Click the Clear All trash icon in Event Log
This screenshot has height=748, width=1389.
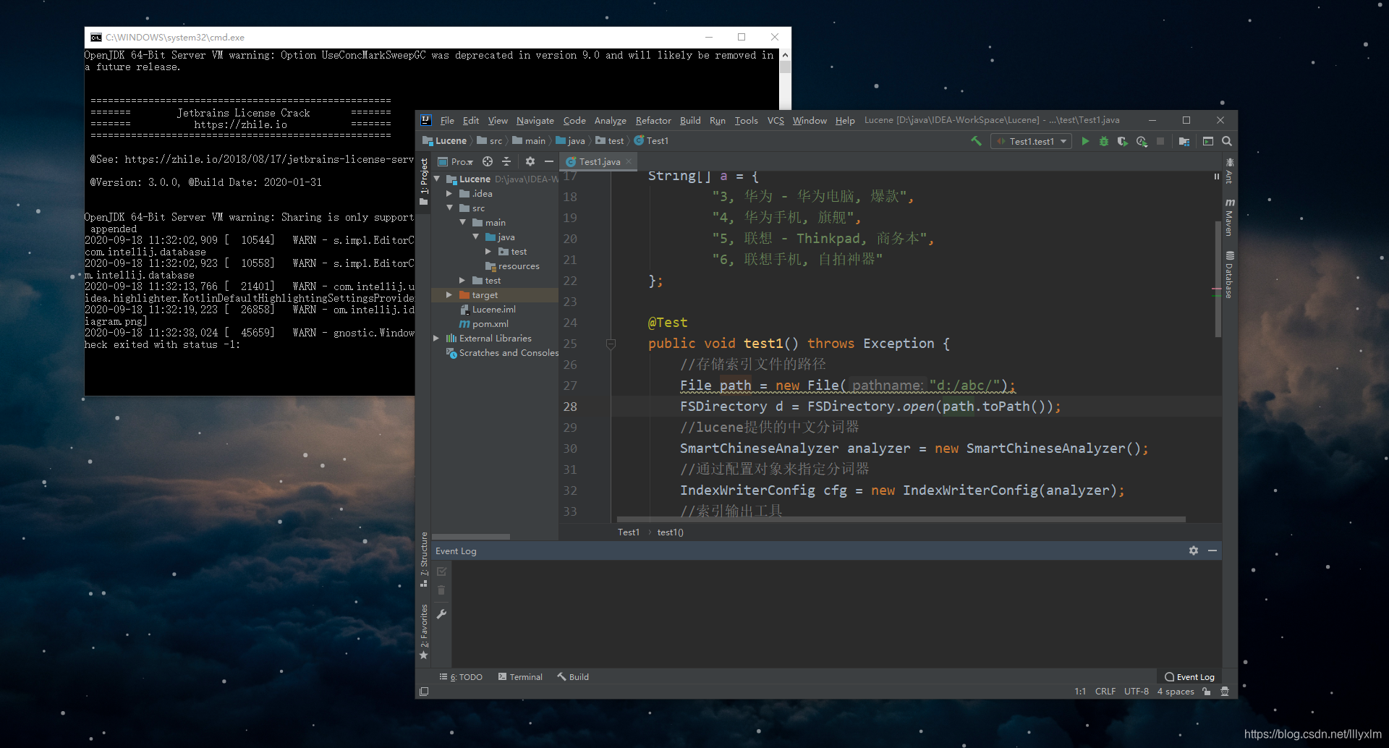[x=441, y=591]
